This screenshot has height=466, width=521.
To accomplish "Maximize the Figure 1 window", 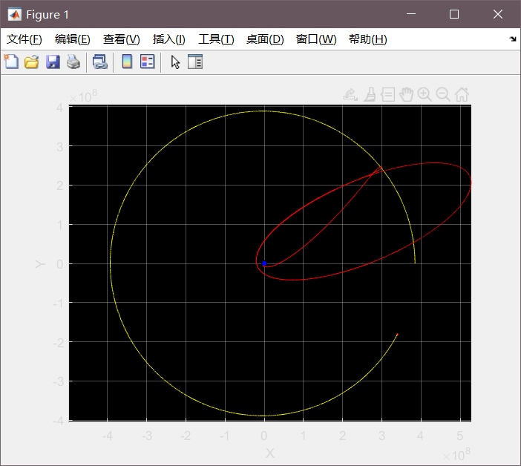I will coord(454,14).
